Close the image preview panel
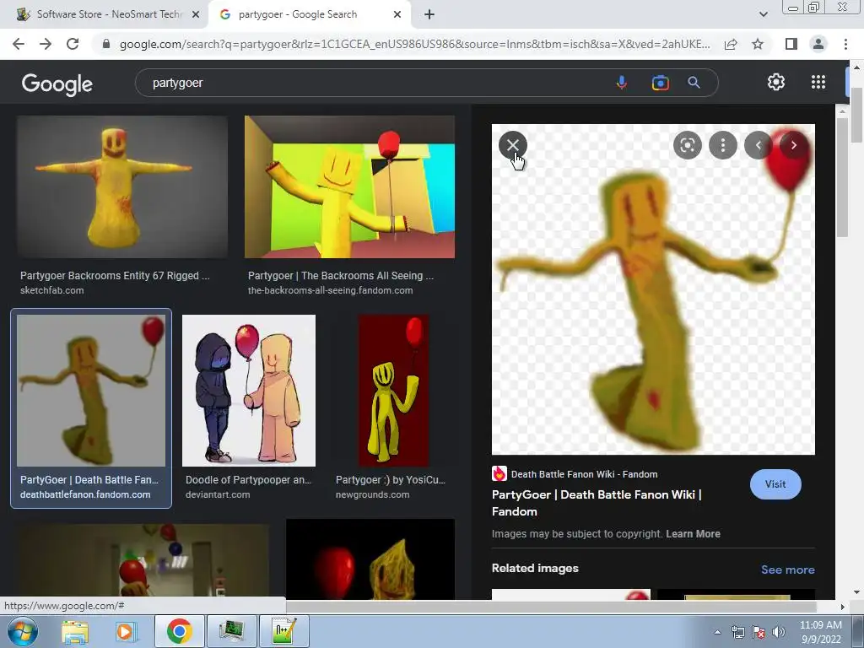Viewport: 864px width, 648px height. coord(512,145)
